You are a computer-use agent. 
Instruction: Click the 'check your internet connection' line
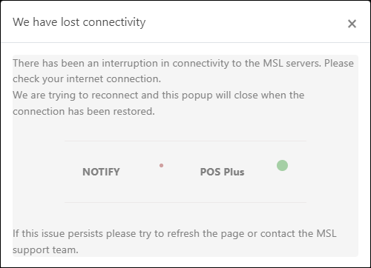(x=87, y=79)
